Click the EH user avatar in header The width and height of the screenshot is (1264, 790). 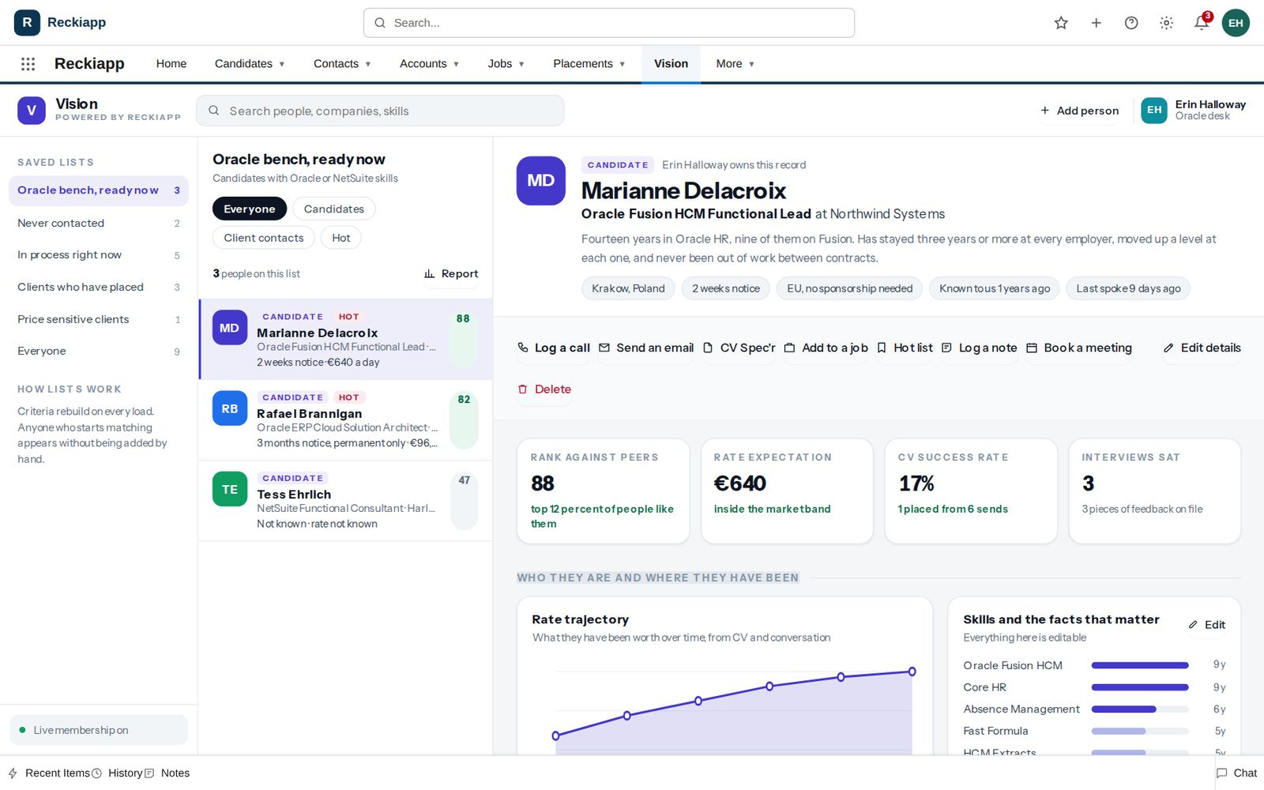click(x=1236, y=23)
